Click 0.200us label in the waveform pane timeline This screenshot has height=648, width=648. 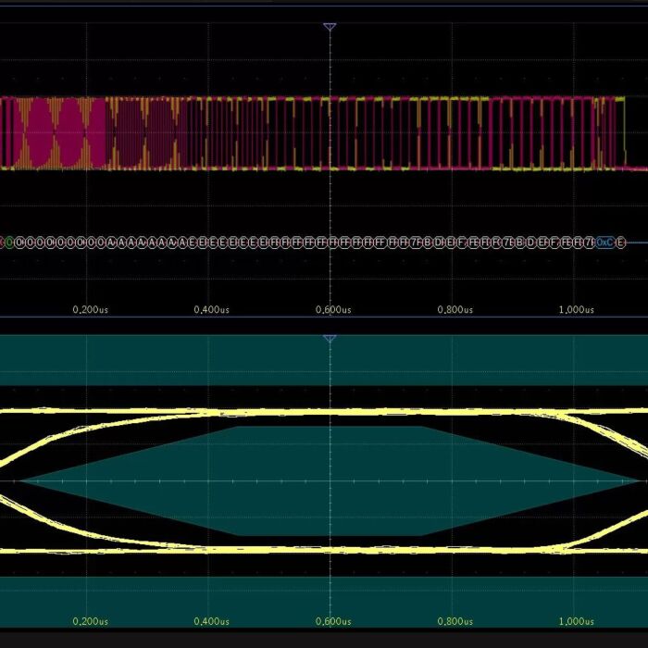tap(91, 309)
